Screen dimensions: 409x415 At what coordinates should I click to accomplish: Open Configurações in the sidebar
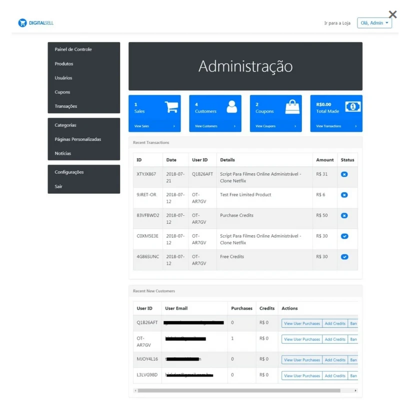point(69,172)
